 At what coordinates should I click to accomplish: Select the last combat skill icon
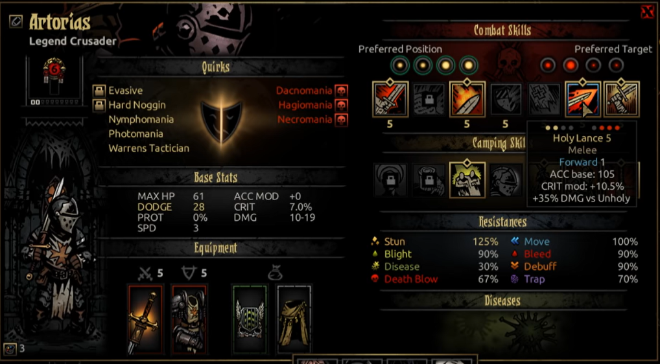621,100
